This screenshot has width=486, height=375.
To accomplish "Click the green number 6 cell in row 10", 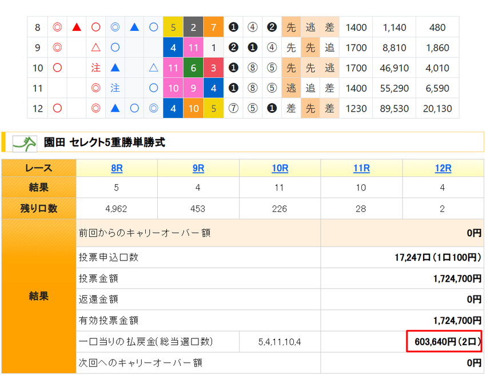I will 193,68.
